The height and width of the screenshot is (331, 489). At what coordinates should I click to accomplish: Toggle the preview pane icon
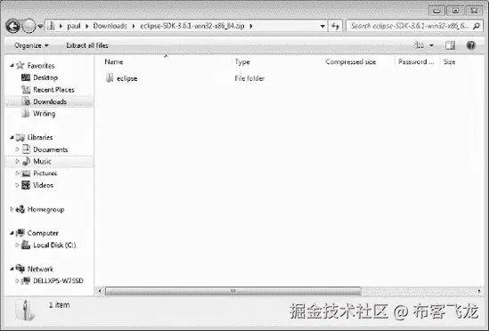pyautogui.click(x=450, y=45)
